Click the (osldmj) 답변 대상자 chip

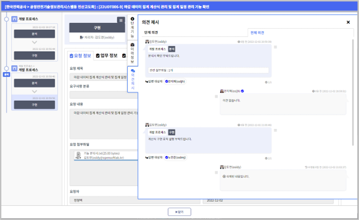(x=175, y=157)
